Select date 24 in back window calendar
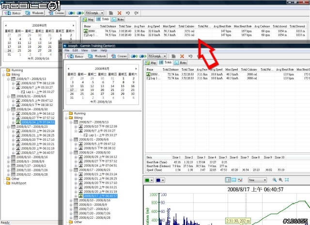This screenshot has height=225, width=310. click(x=9, y=51)
